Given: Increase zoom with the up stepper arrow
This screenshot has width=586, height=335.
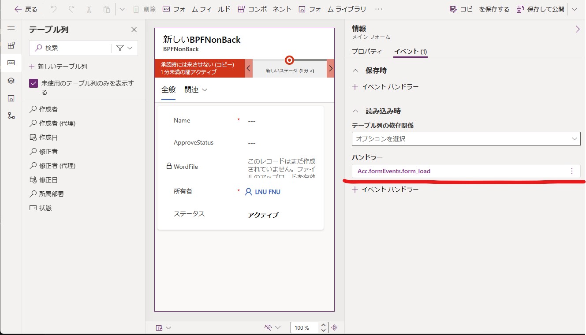Looking at the screenshot, I should point(324,325).
